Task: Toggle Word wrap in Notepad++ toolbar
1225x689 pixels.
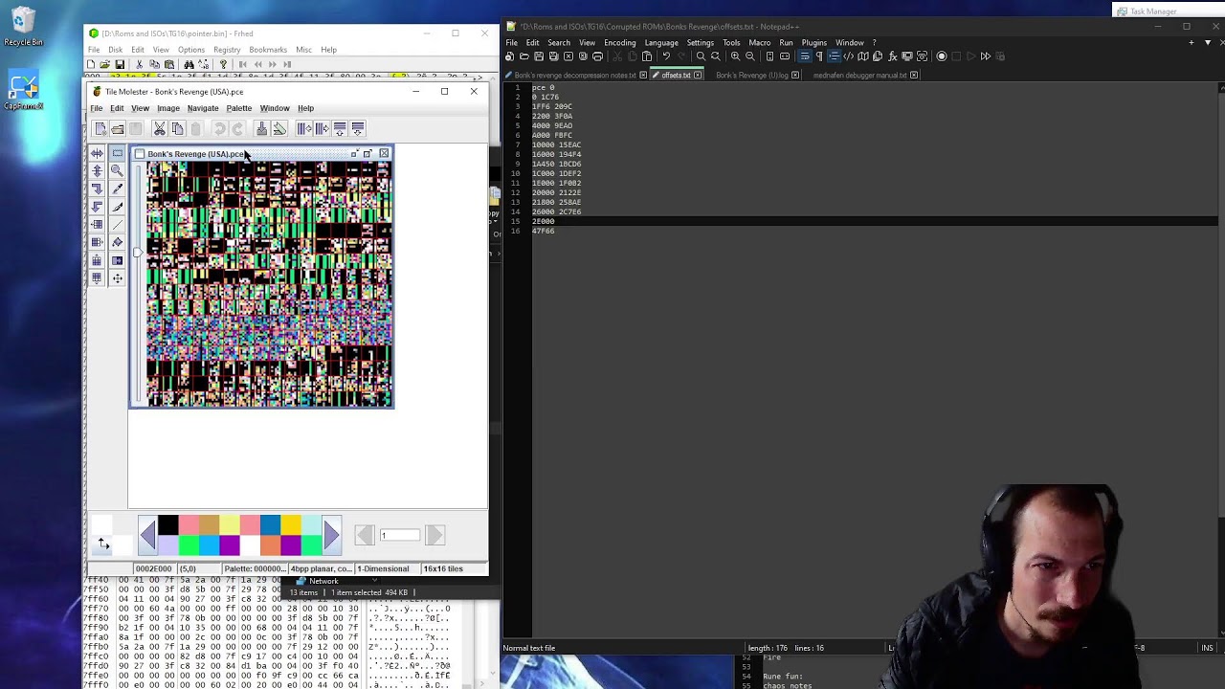Action: coord(805,56)
